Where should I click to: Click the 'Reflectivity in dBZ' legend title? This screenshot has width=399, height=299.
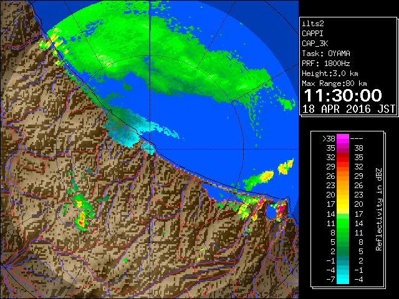click(378, 209)
